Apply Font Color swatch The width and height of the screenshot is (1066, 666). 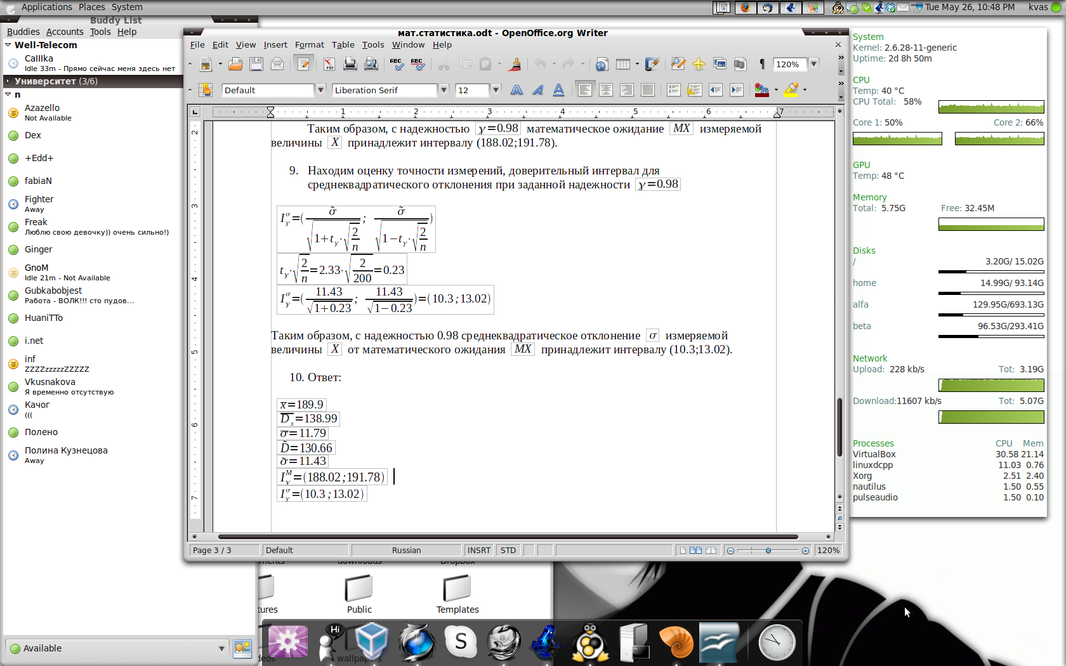click(x=762, y=90)
